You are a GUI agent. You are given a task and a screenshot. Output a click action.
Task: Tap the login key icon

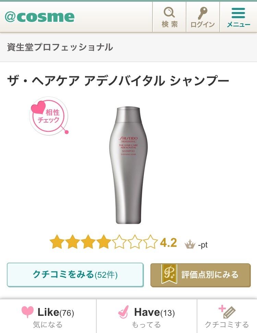coord(203,13)
